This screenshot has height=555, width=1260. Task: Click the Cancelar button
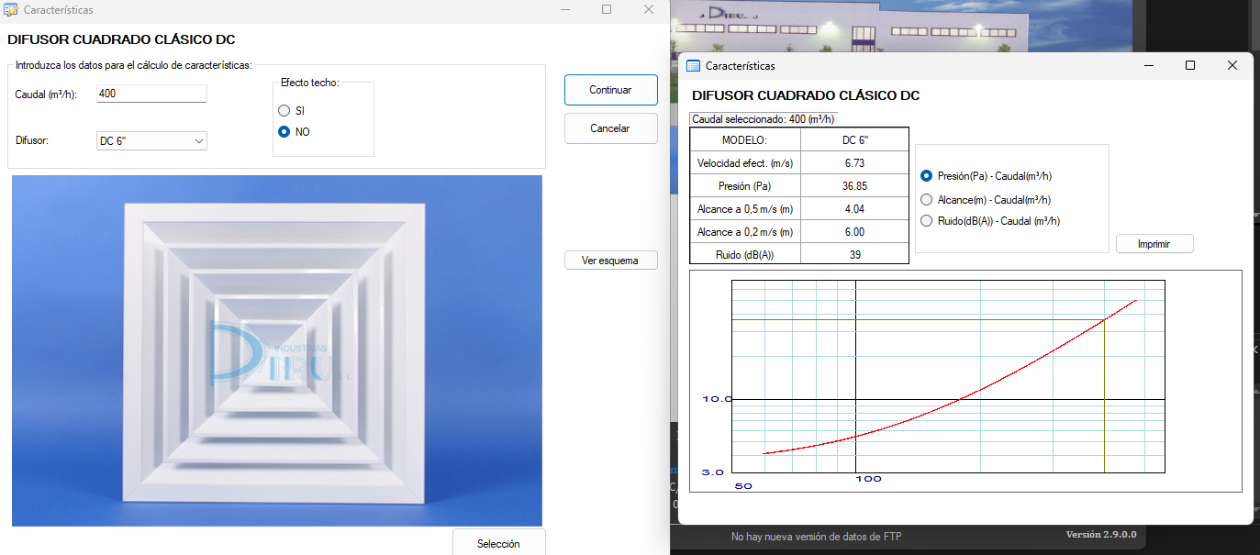610,128
